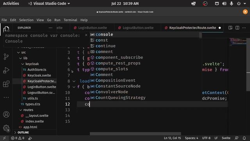Choose the const suggestion
Viewport: 250px width, 141px height.
pos(146,40)
